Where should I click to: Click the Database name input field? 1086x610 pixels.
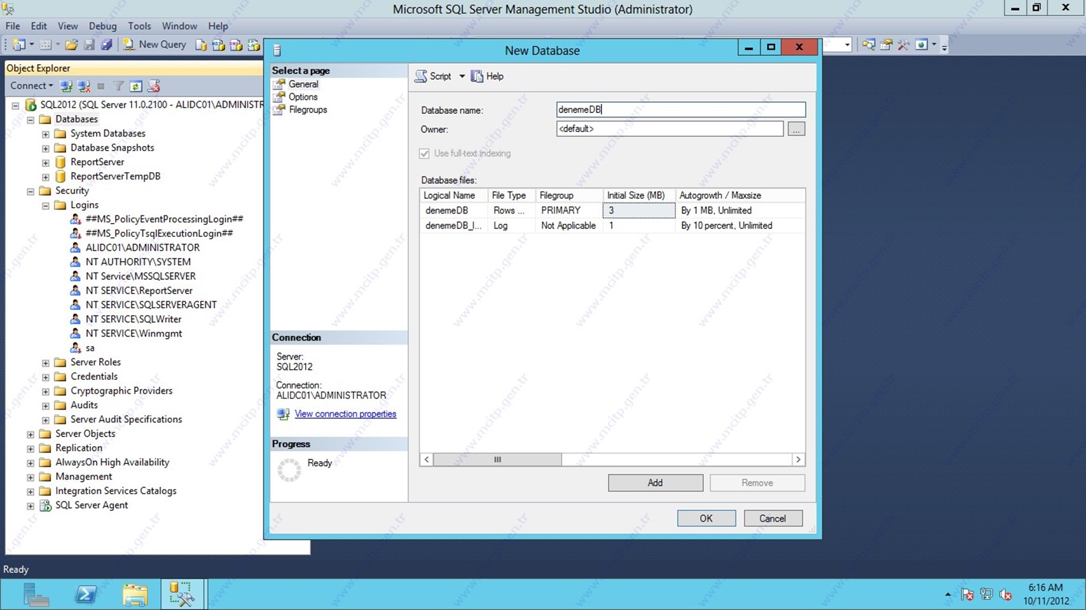[x=681, y=109]
